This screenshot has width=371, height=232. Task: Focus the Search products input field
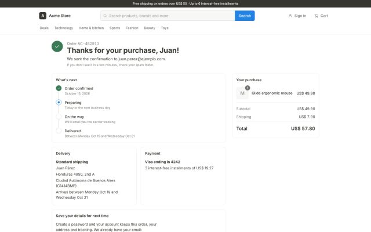168,16
